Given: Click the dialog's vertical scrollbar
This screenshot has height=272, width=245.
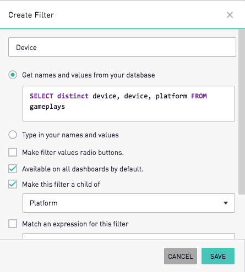Looking at the screenshot, I should click(x=242, y=112).
